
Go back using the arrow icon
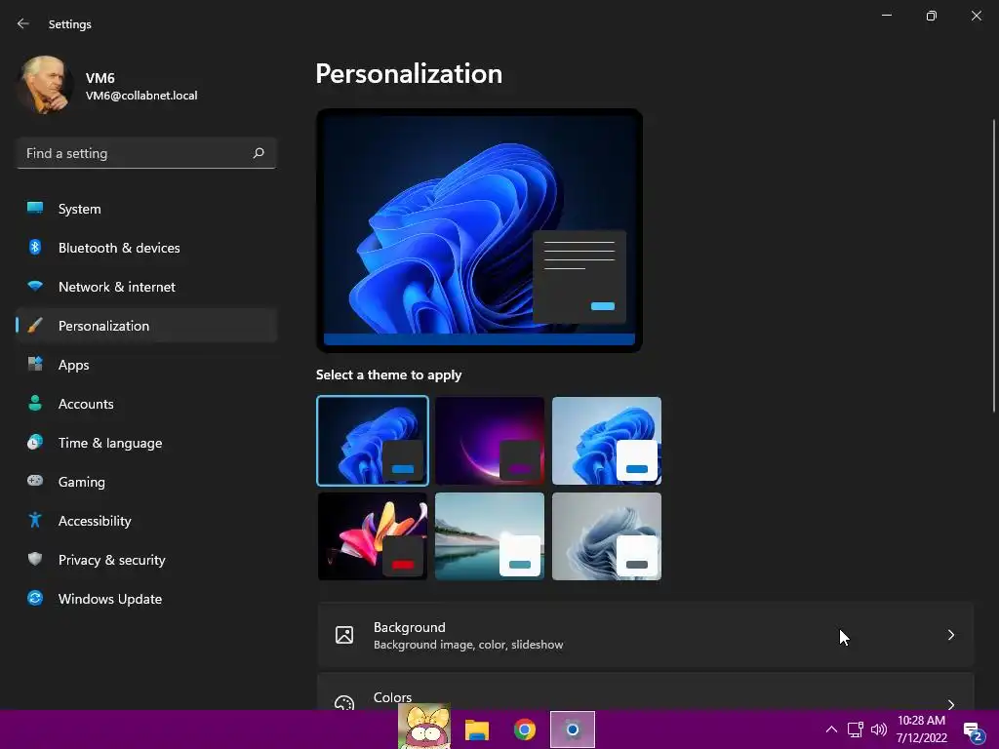coord(23,23)
